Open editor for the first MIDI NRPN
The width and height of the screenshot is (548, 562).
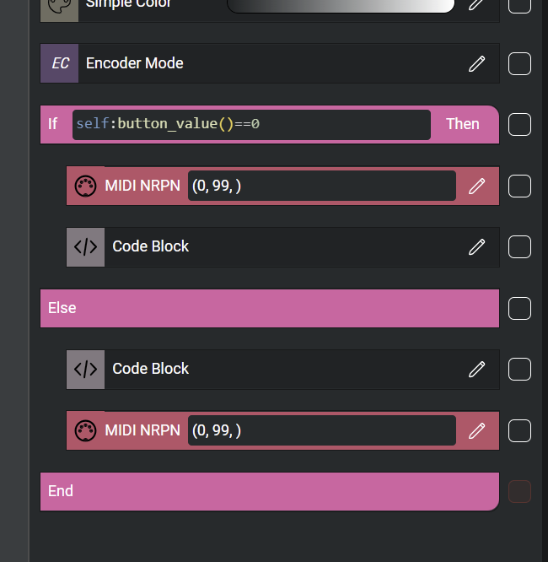(x=476, y=186)
